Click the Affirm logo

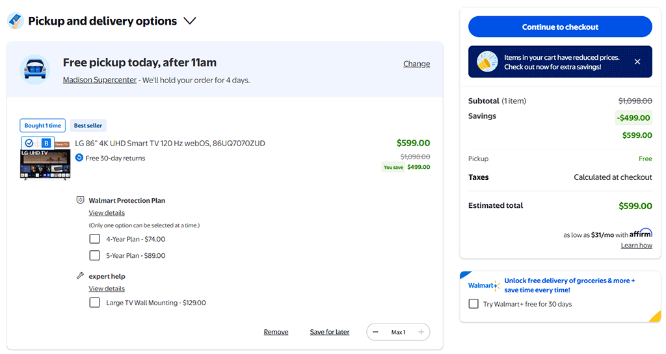click(641, 233)
